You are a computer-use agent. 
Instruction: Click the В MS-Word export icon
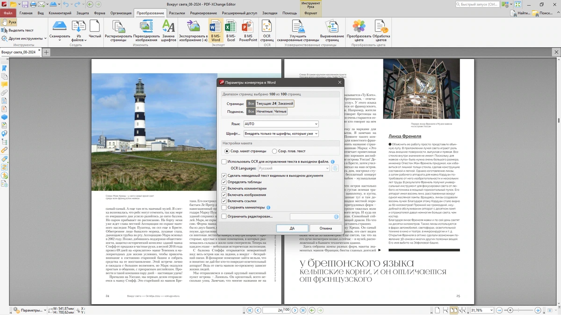(x=216, y=26)
